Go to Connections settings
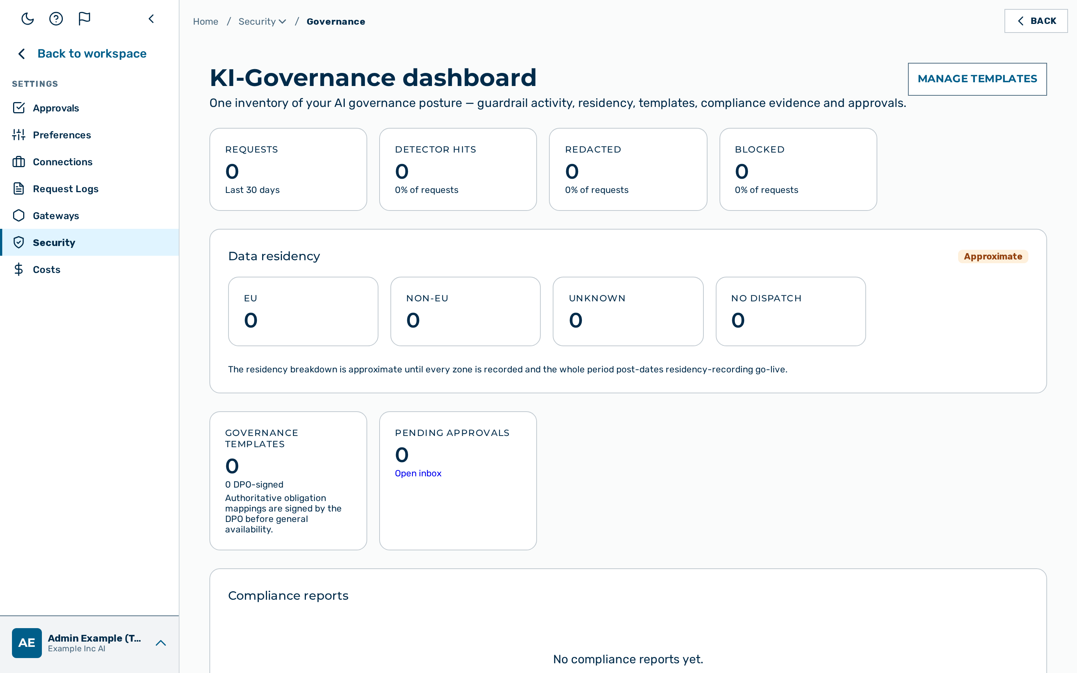 (x=89, y=162)
